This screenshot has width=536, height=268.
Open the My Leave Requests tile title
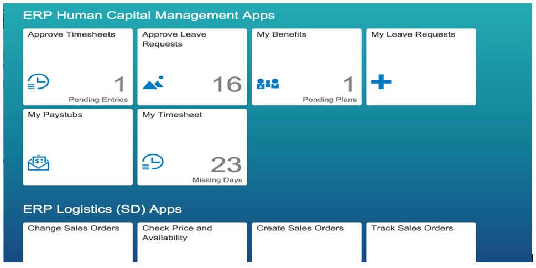pyautogui.click(x=413, y=34)
